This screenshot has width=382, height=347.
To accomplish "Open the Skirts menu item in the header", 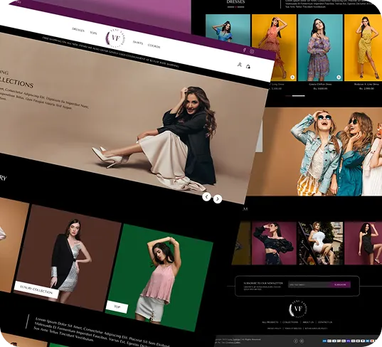I will [138, 43].
